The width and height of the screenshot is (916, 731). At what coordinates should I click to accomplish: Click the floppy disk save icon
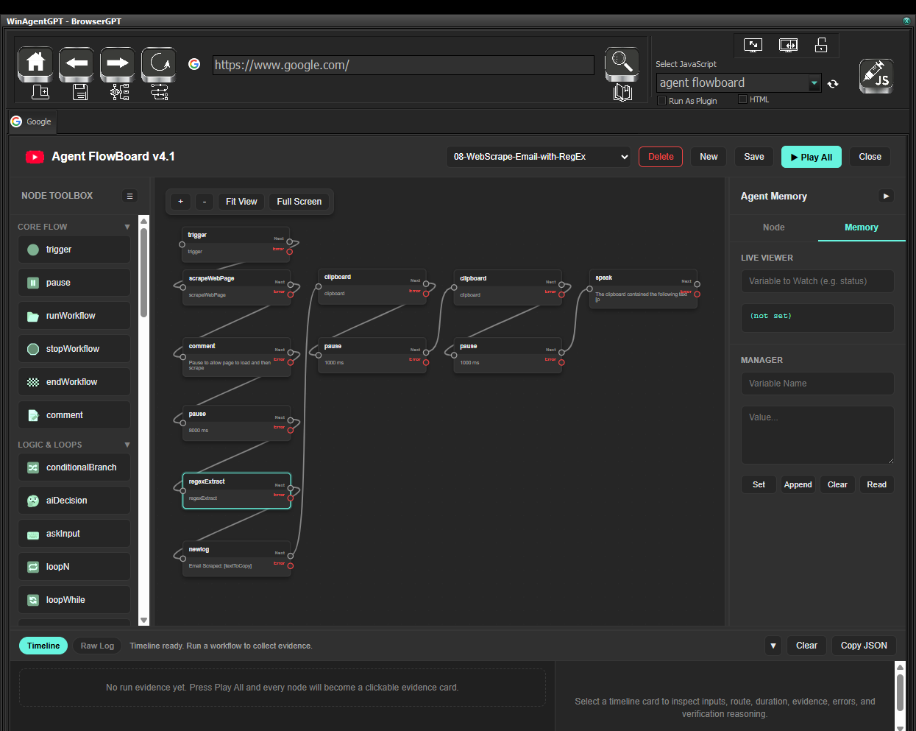point(80,92)
